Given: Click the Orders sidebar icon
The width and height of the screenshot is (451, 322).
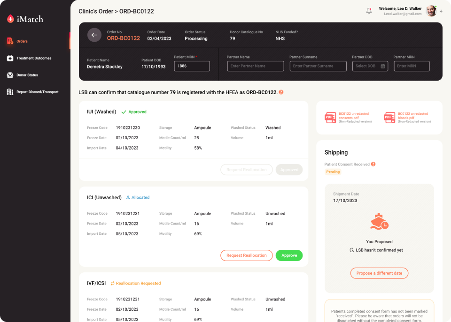Looking at the screenshot, I should 10,41.
